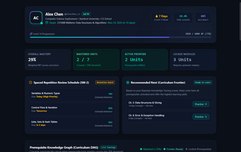Click the Level 14 XP progress bar

pyautogui.click(x=121, y=37)
